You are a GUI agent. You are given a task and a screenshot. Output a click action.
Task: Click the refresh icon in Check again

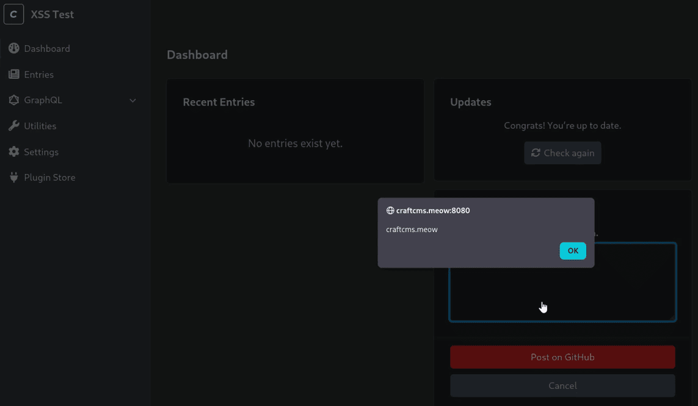coord(536,153)
